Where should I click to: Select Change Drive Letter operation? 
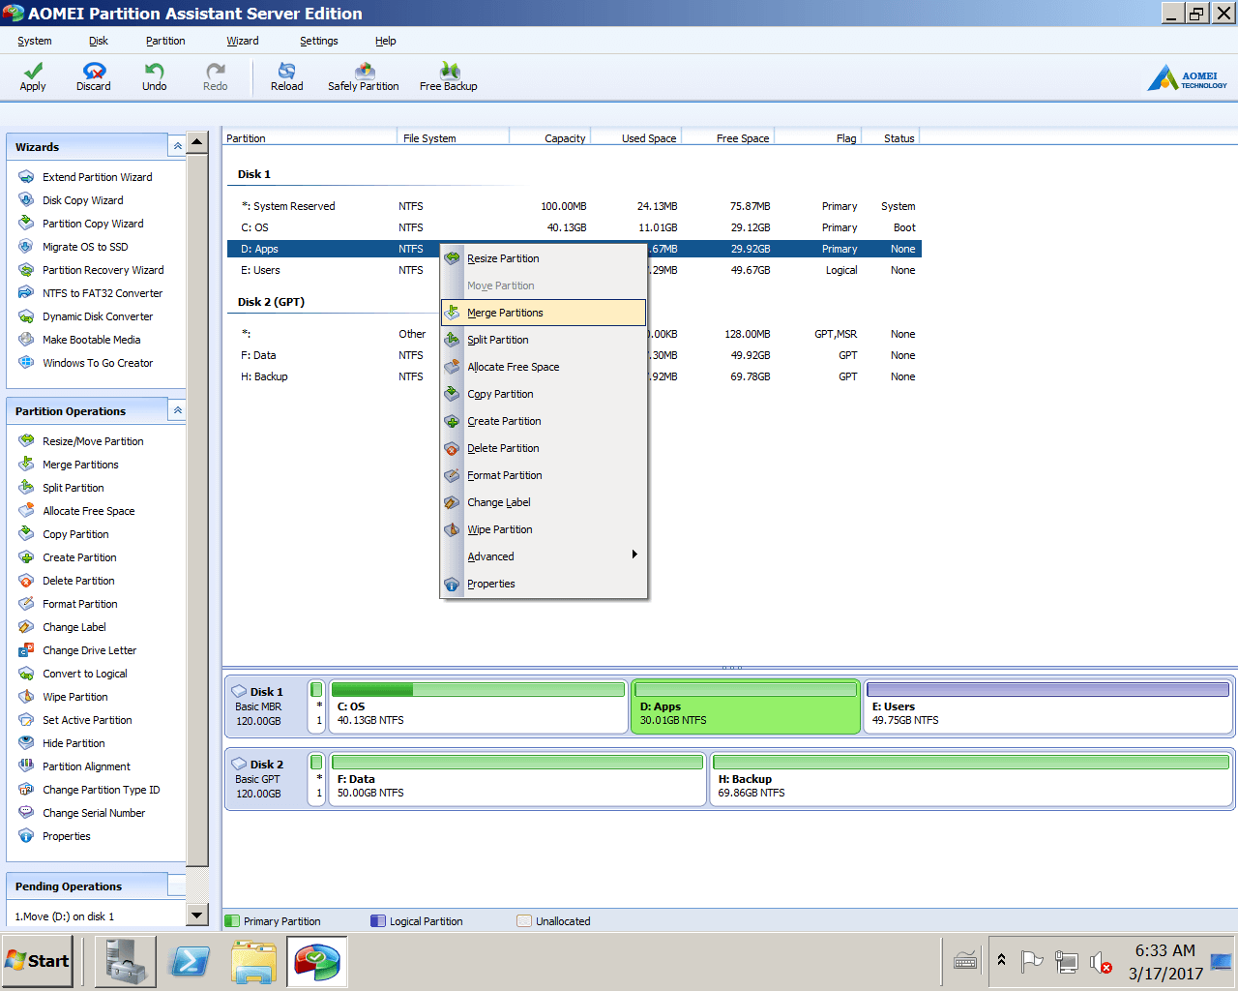click(x=77, y=650)
